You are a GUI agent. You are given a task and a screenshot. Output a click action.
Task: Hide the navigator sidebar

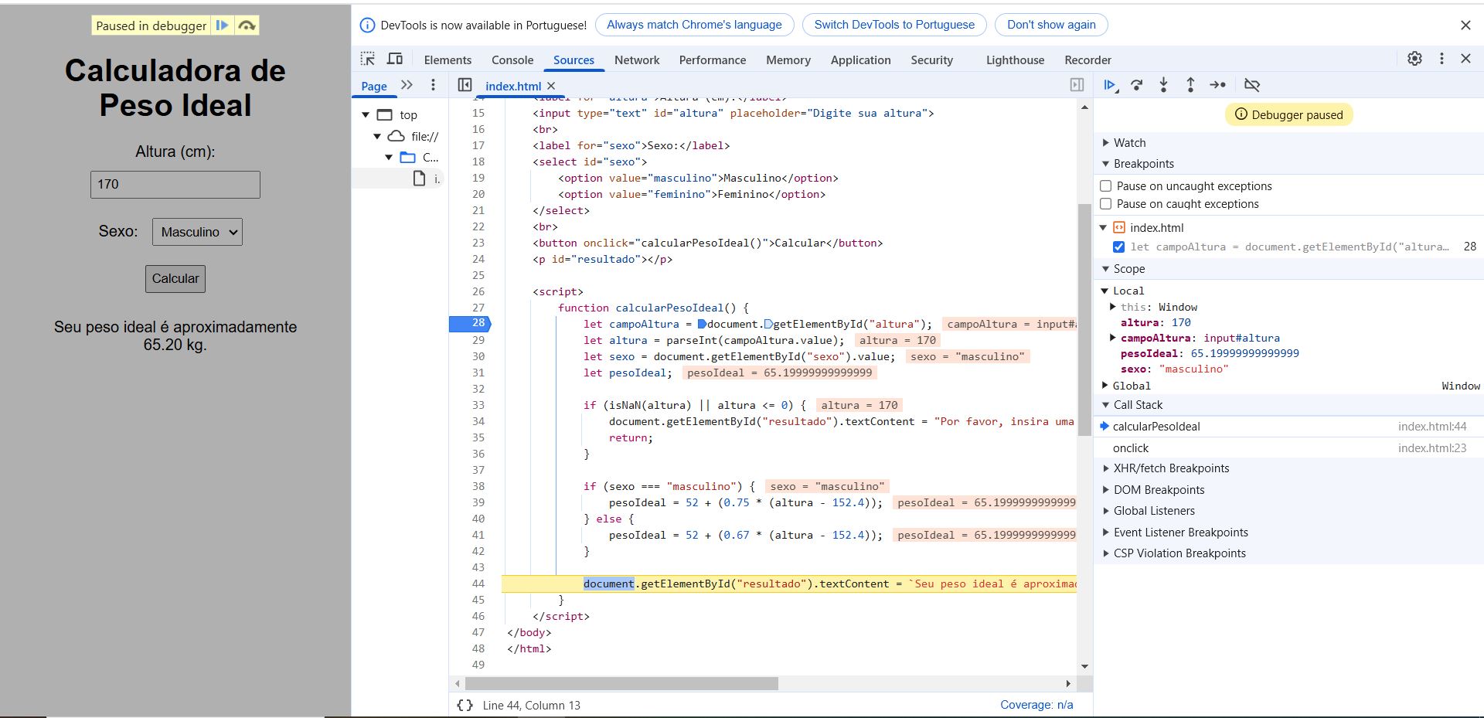[x=465, y=85]
